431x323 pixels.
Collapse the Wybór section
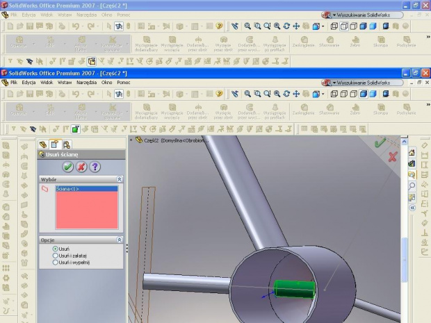tap(119, 179)
